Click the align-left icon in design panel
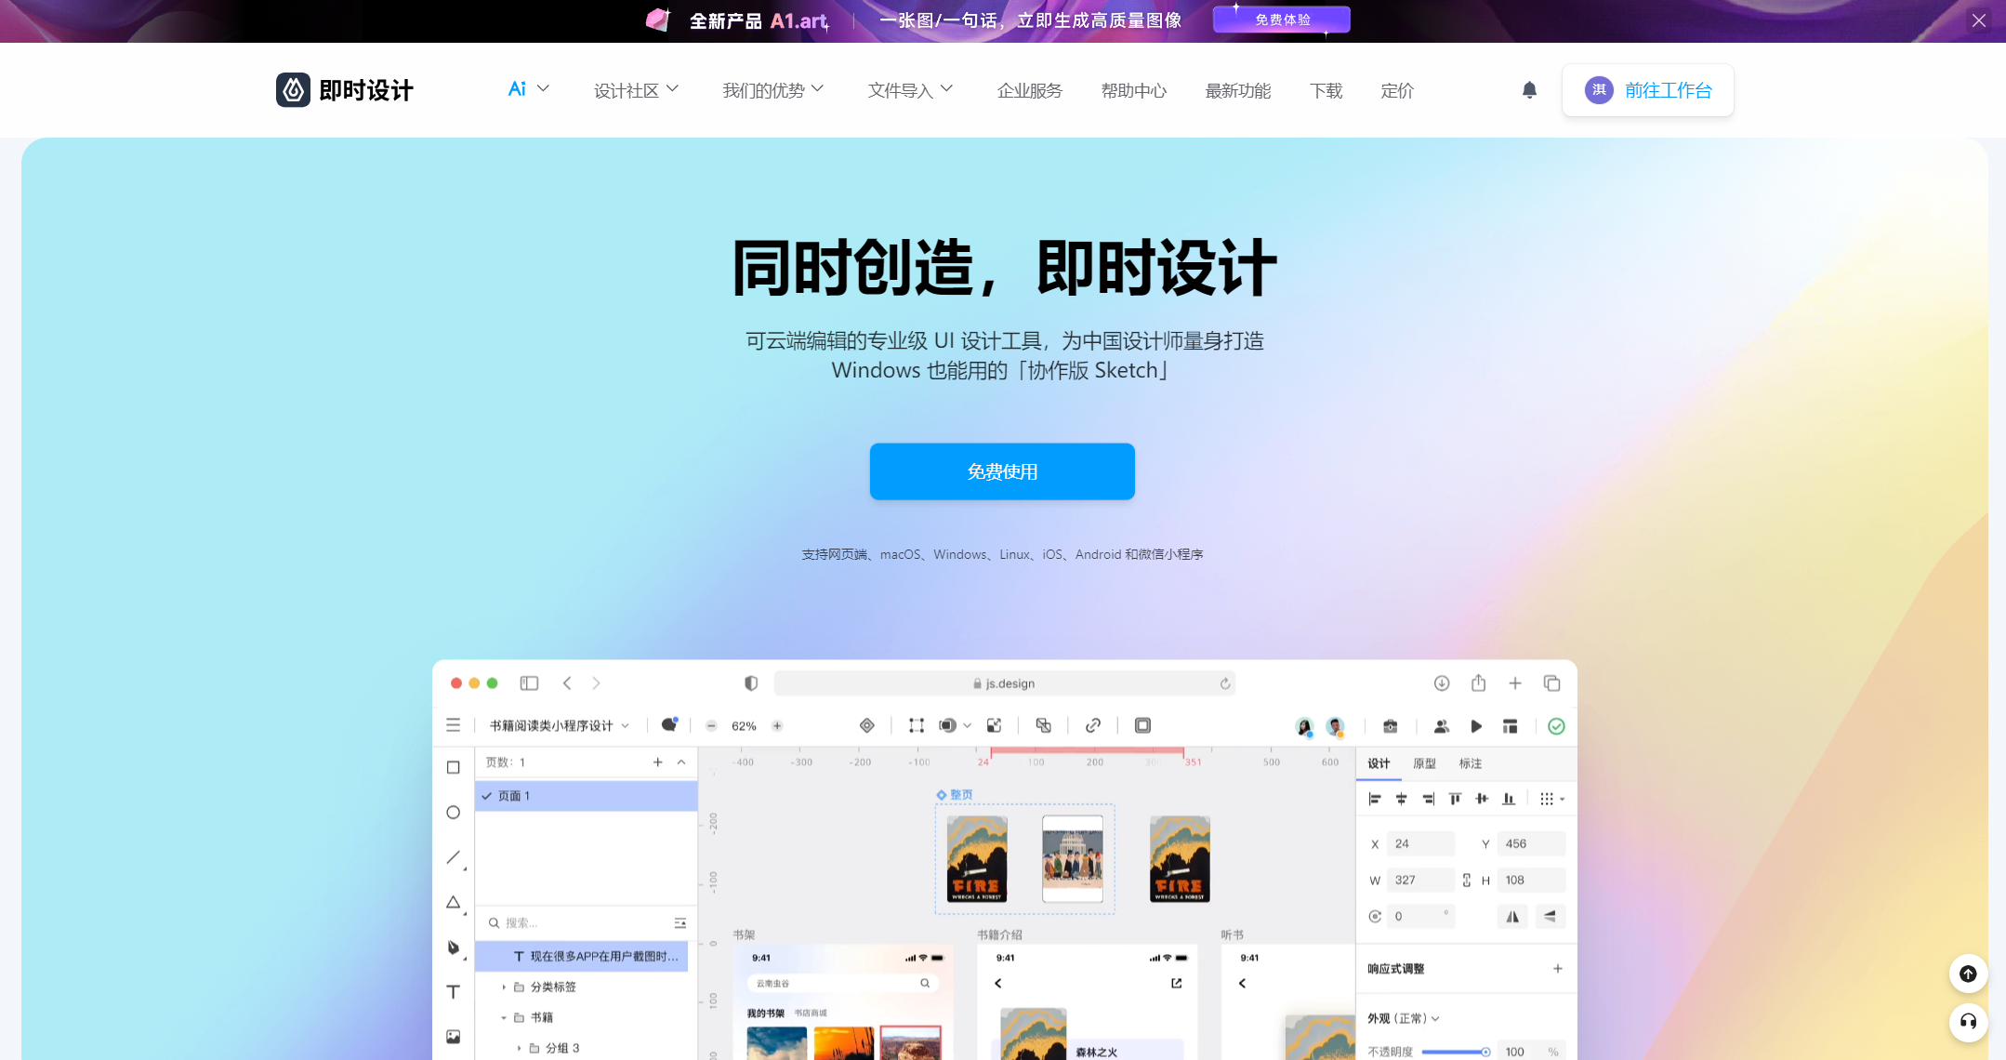 tap(1375, 800)
